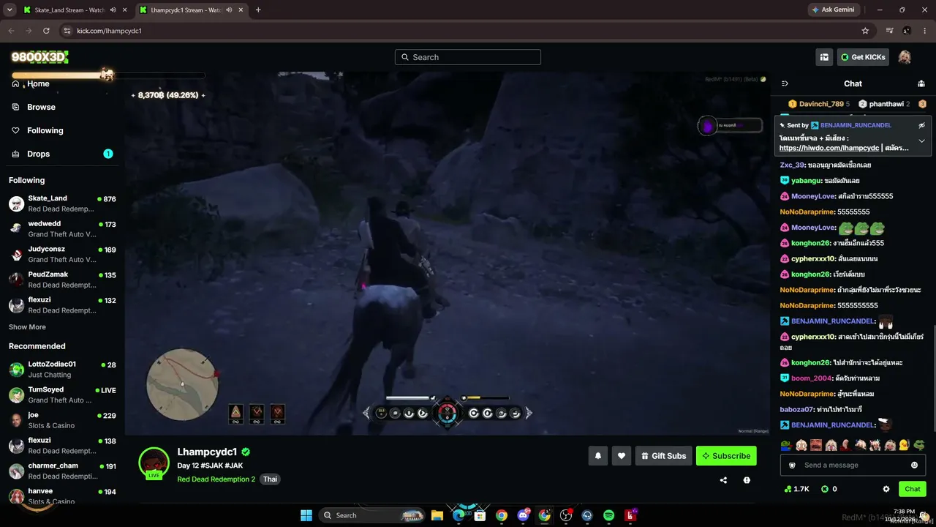This screenshot has width=936, height=527.
Task: Send message with the Chat button
Action: [x=913, y=489]
